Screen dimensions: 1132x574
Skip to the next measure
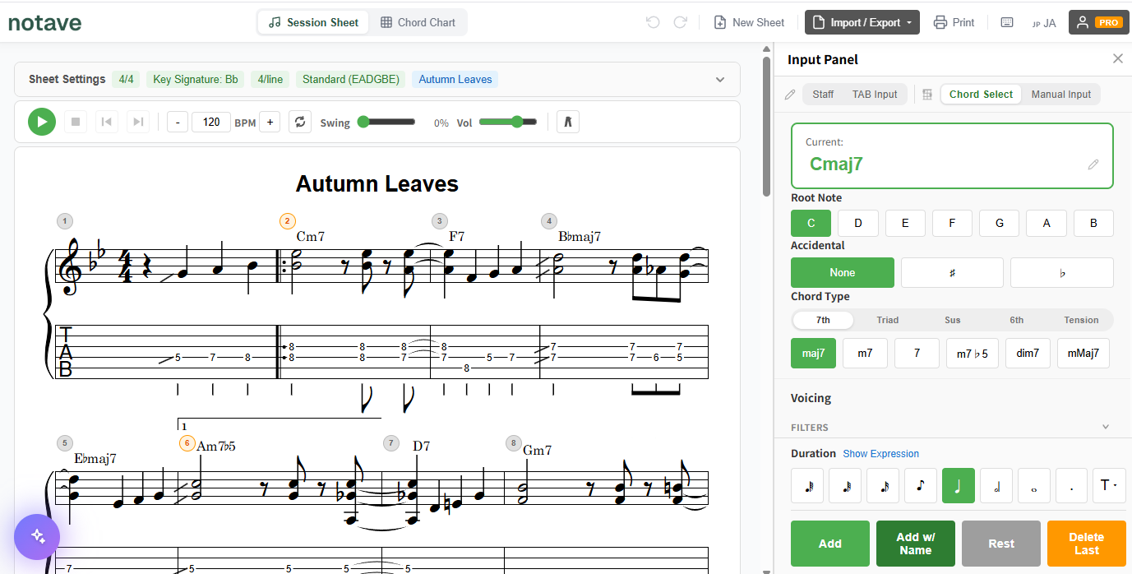click(x=139, y=122)
